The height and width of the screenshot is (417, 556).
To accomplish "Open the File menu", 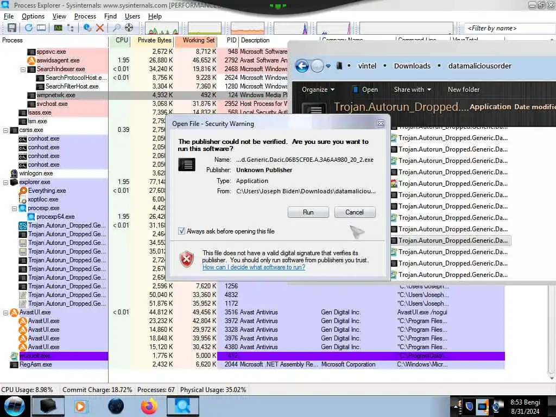I will tap(9, 16).
